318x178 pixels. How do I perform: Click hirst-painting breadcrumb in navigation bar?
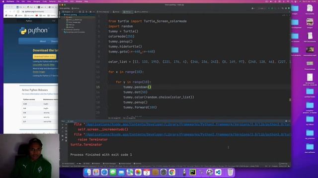point(65,8)
